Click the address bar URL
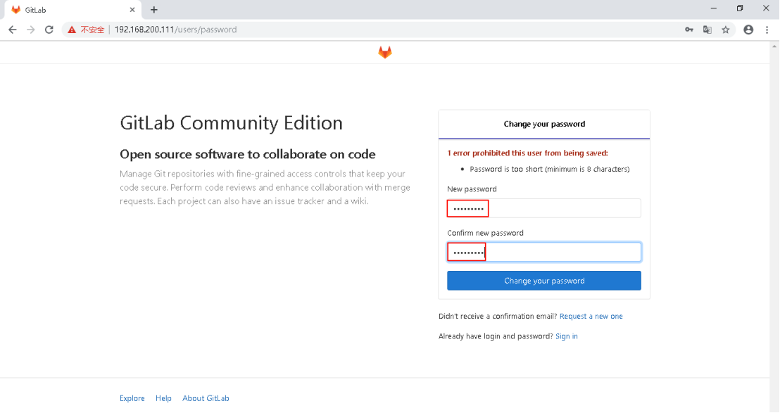Screen dimensions: 780x413 (x=175, y=30)
